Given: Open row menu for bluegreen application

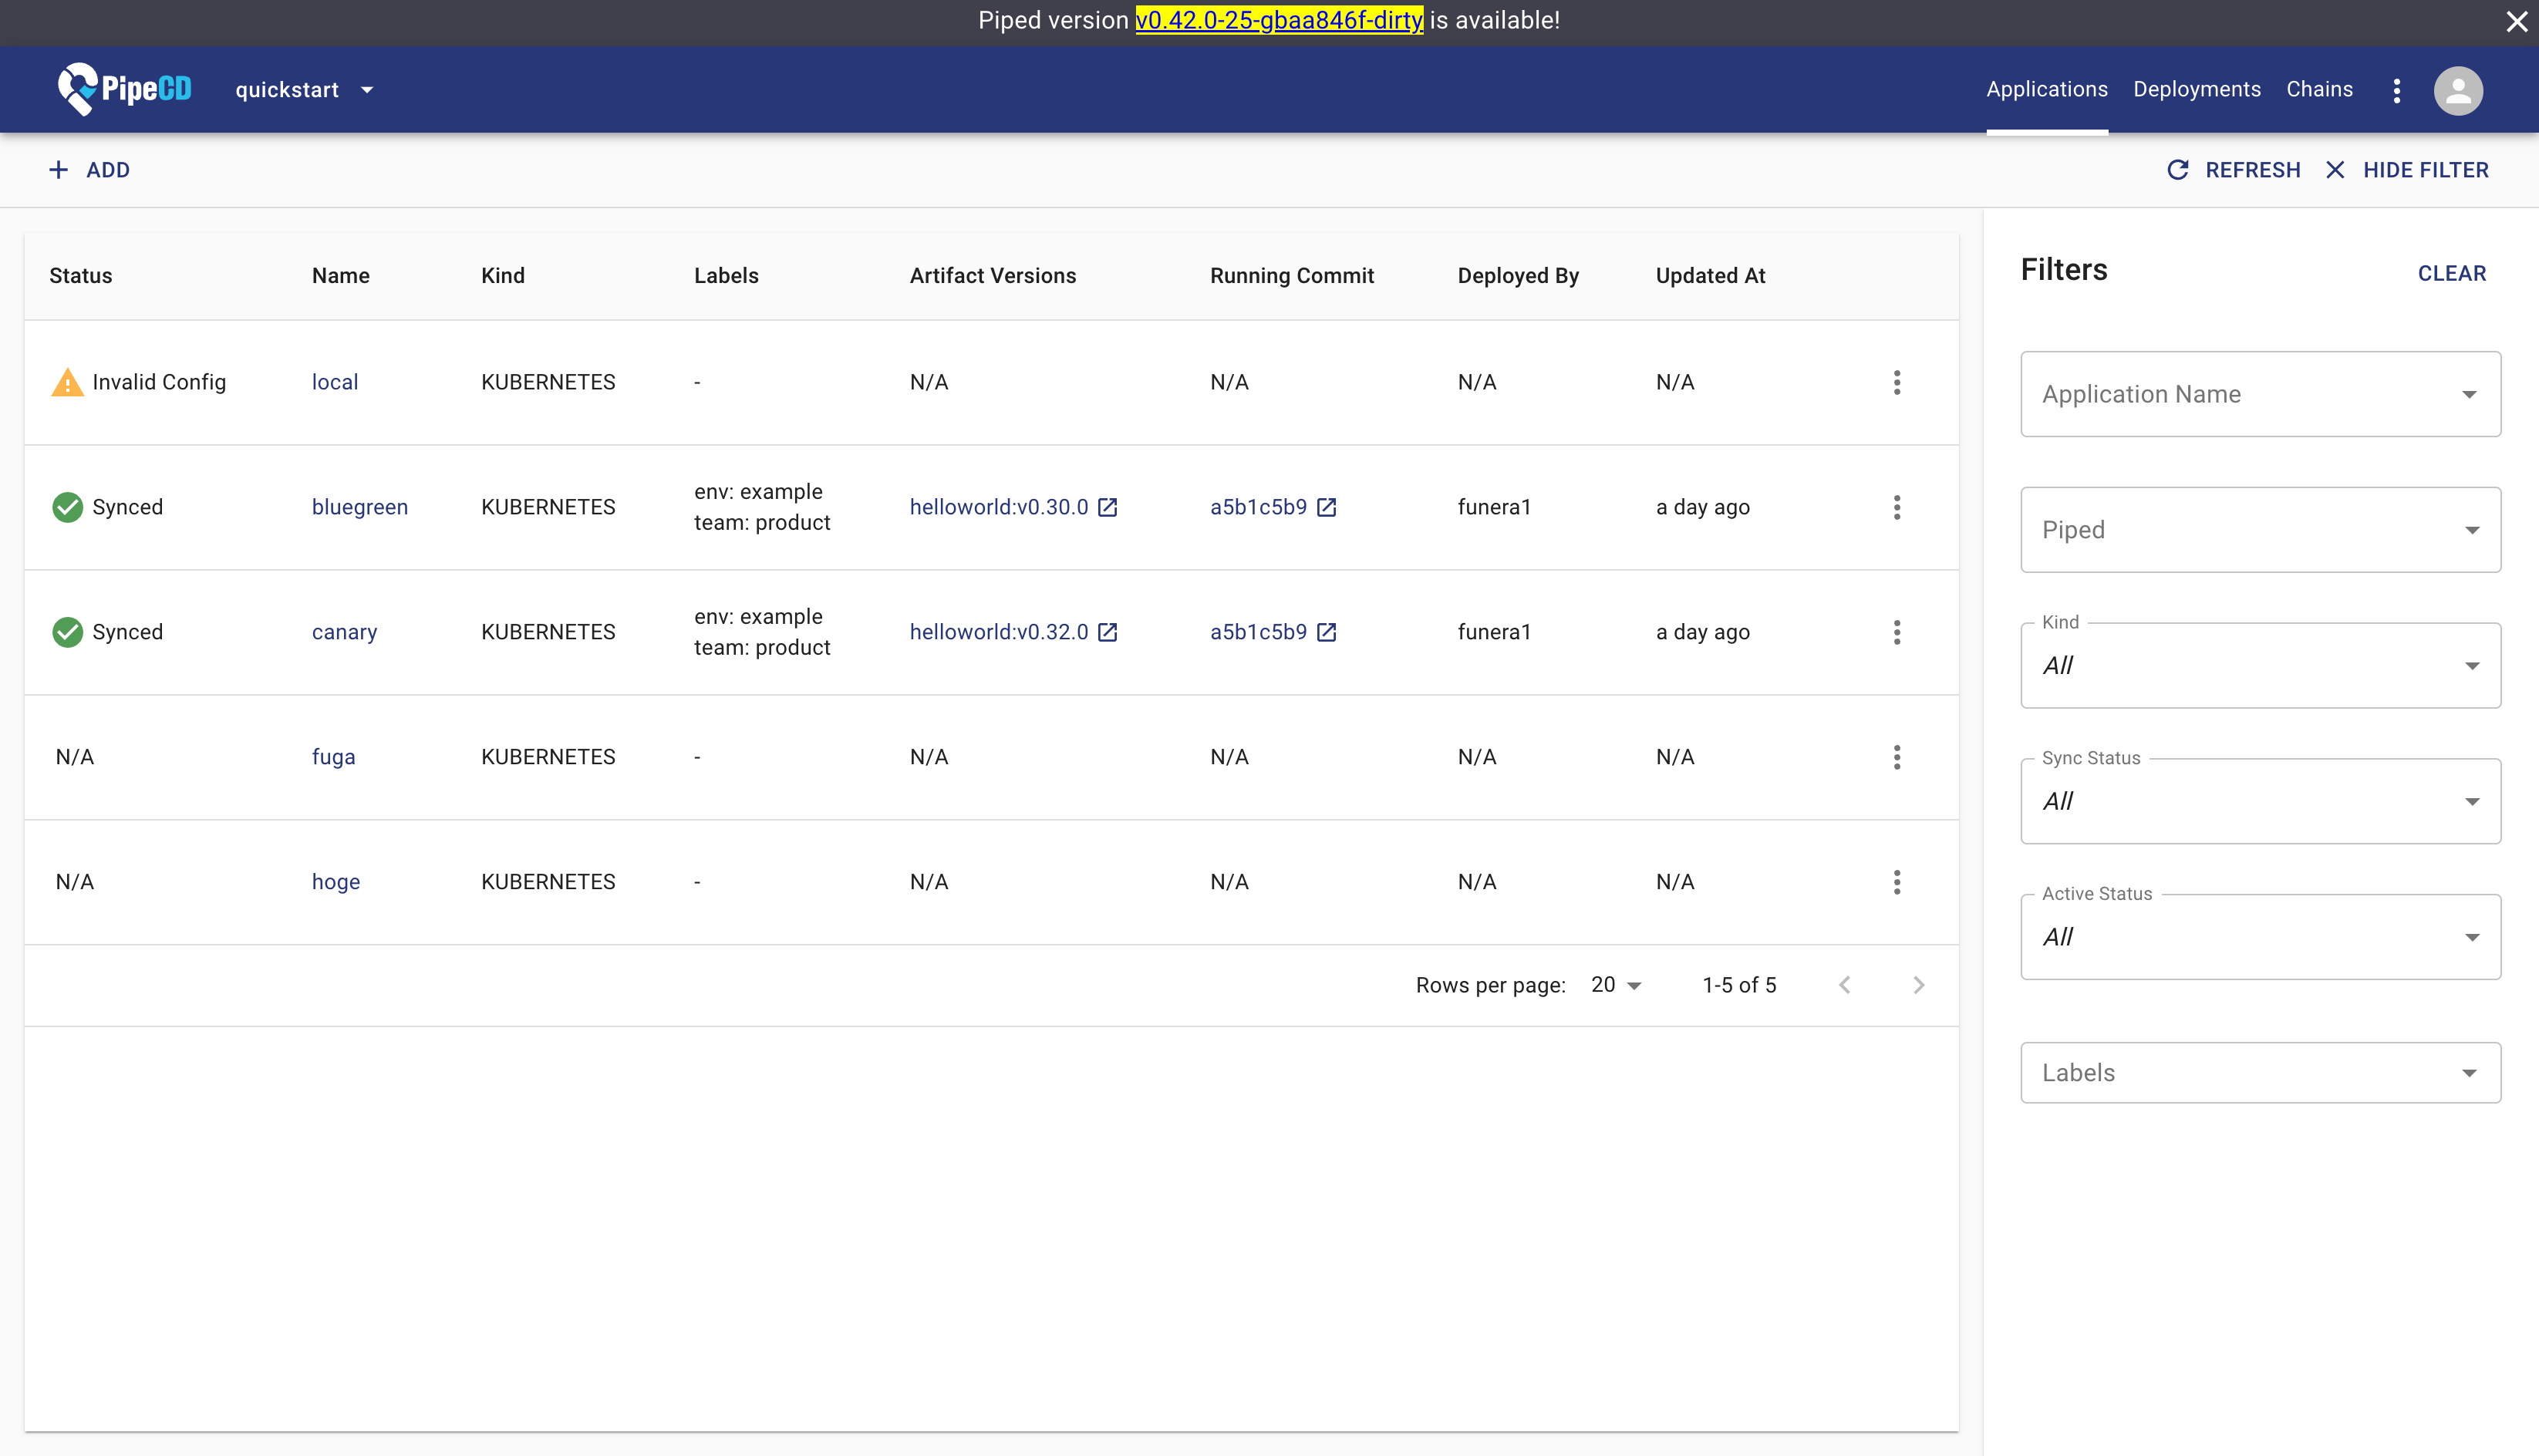Looking at the screenshot, I should [1896, 507].
